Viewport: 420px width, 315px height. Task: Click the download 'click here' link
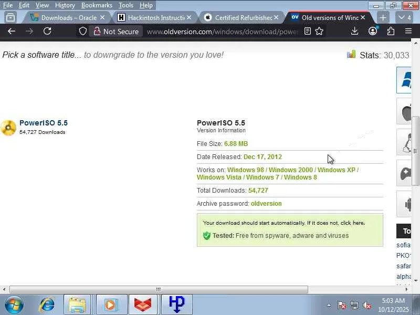(352, 223)
